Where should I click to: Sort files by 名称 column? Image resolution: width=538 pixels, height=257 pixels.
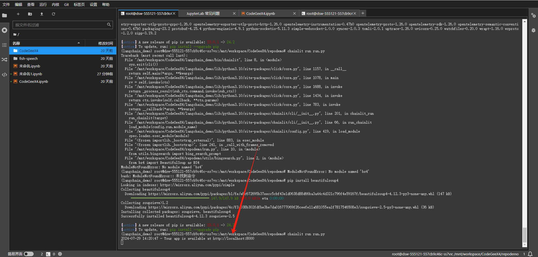pos(47,43)
